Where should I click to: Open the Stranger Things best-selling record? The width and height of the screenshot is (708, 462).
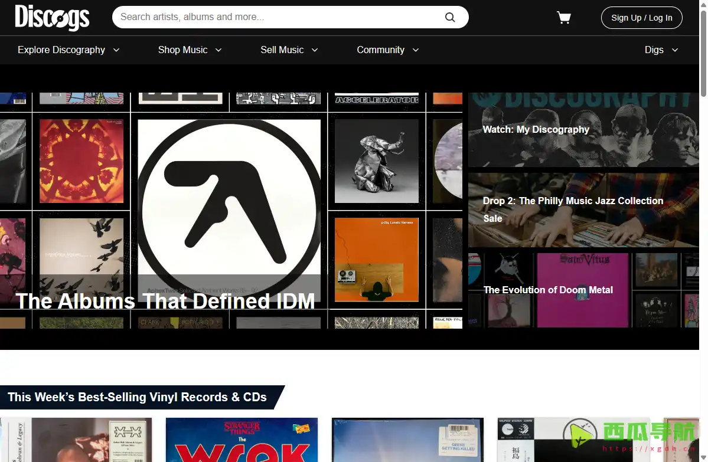pos(242,440)
